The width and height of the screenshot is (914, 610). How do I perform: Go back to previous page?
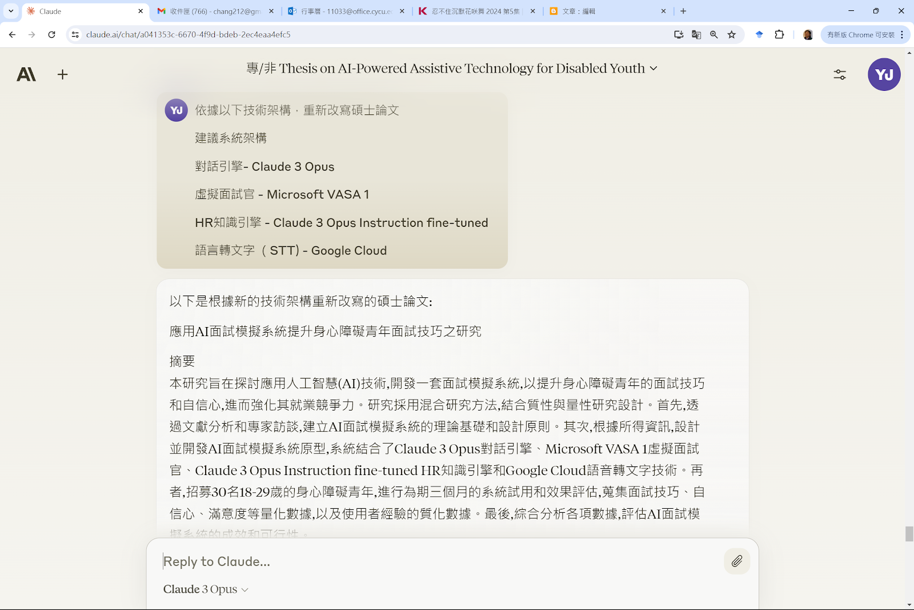(13, 35)
